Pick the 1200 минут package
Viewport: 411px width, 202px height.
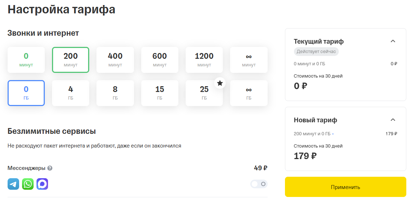(x=204, y=60)
